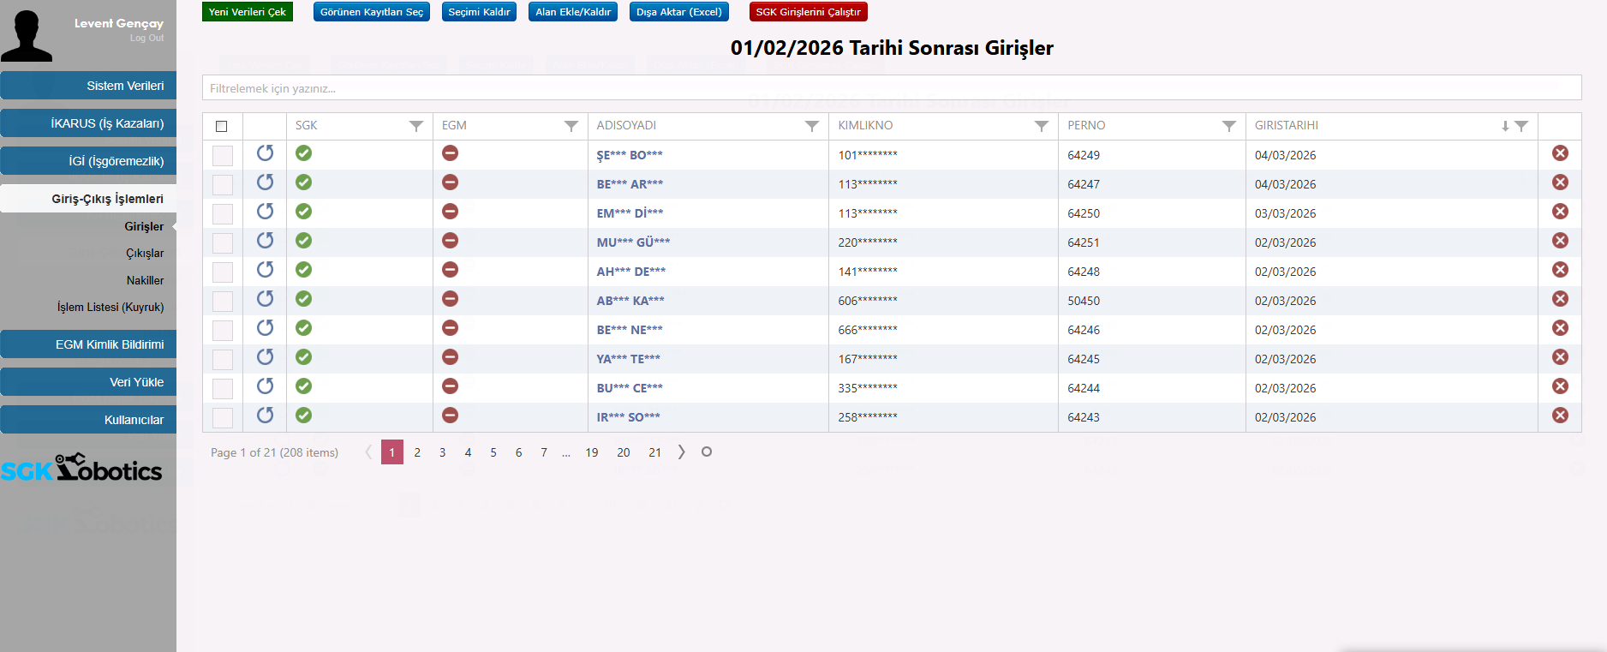Click SGK Girişlerini Çalıştır button
This screenshot has height=652, width=1607.
808,12
